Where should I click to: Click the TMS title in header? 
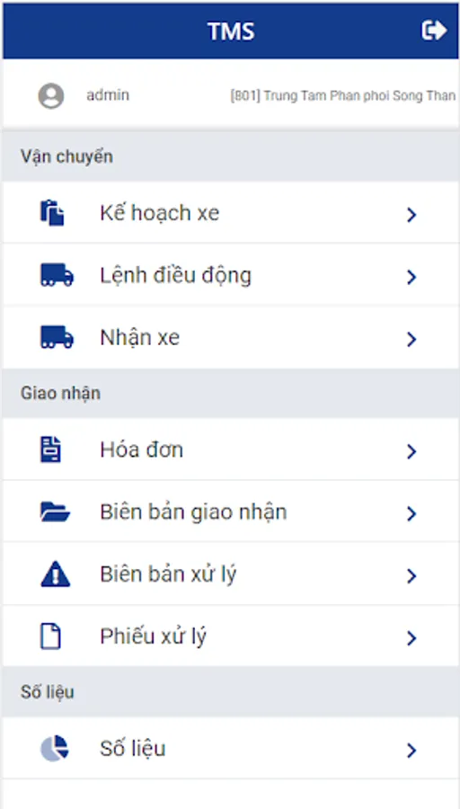[x=231, y=31]
